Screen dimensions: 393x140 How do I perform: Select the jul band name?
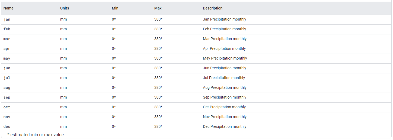point(7,78)
